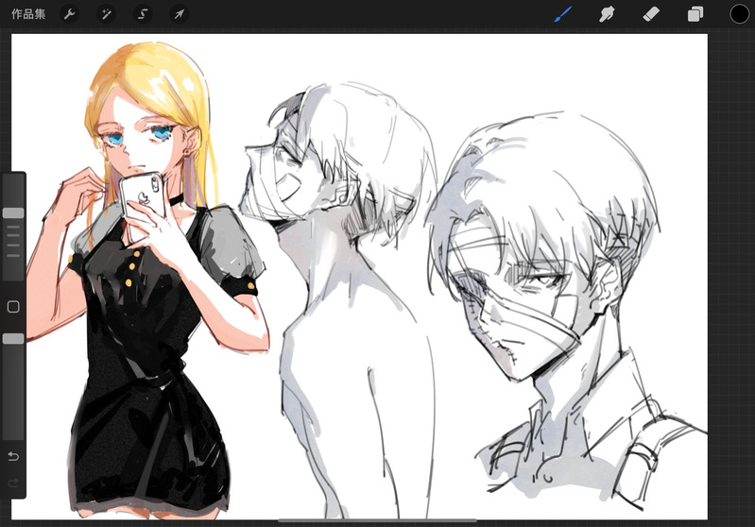Click the brush size slider handle
Screen dimensions: 755x527
point(13,213)
